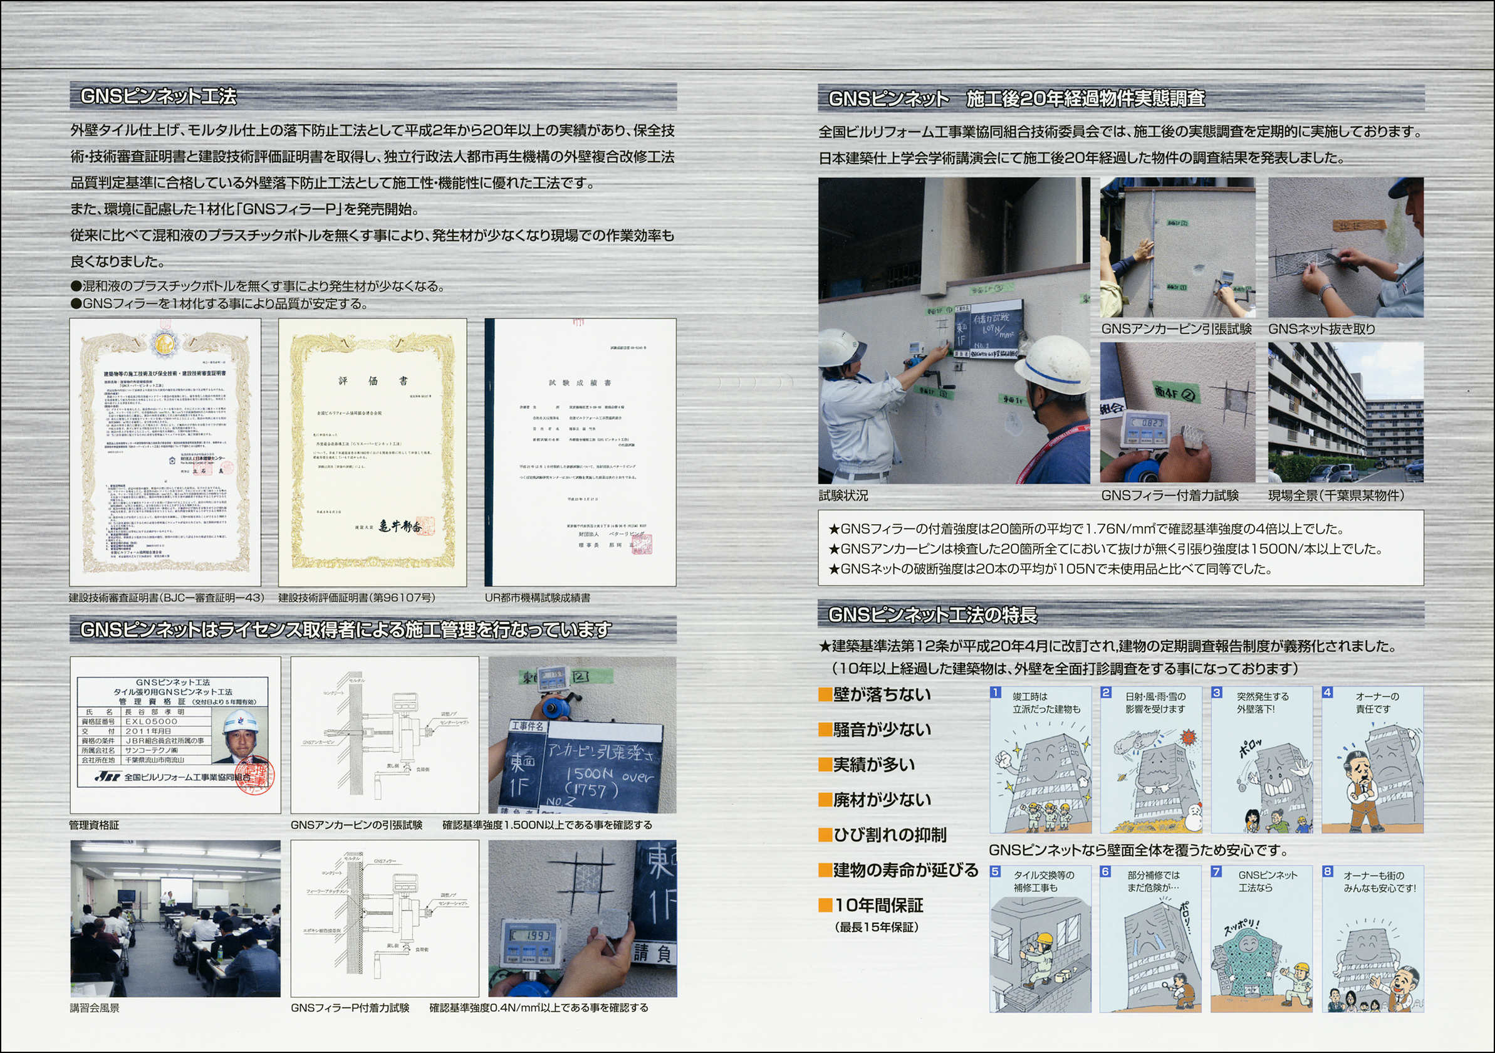
Task: Click the heading GNSピンネット工法の特長
Action: 932,615
